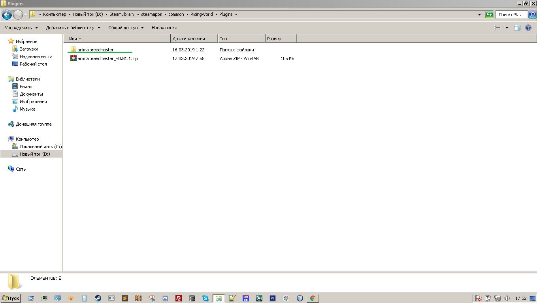The width and height of the screenshot is (537, 303).
Task: Click the Новая папка button
Action: point(164,28)
